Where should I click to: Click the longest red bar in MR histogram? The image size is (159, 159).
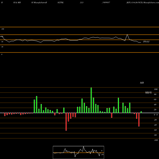(66, 122)
